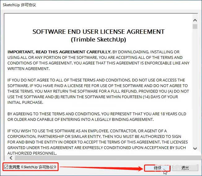
Task: Click the line AUTHORIZED PERSONNEL.
Action: 32,153
